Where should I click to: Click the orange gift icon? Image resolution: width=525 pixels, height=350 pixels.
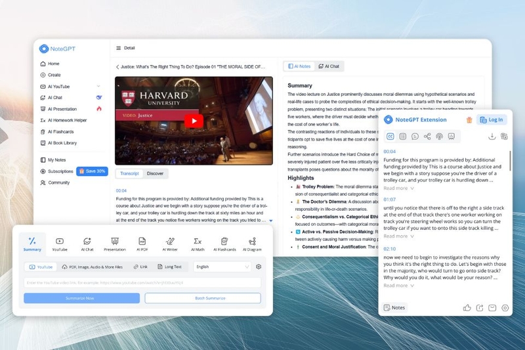tap(469, 120)
